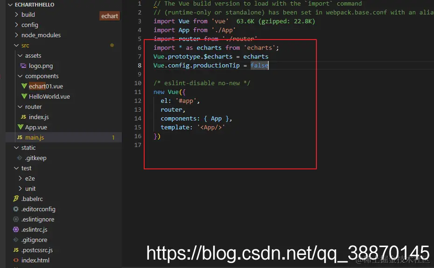The image size is (434, 268).
Task: Expand the build folder
Action: 16,14
